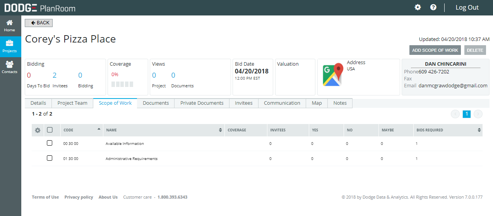Go to previous page arrow

point(455,114)
